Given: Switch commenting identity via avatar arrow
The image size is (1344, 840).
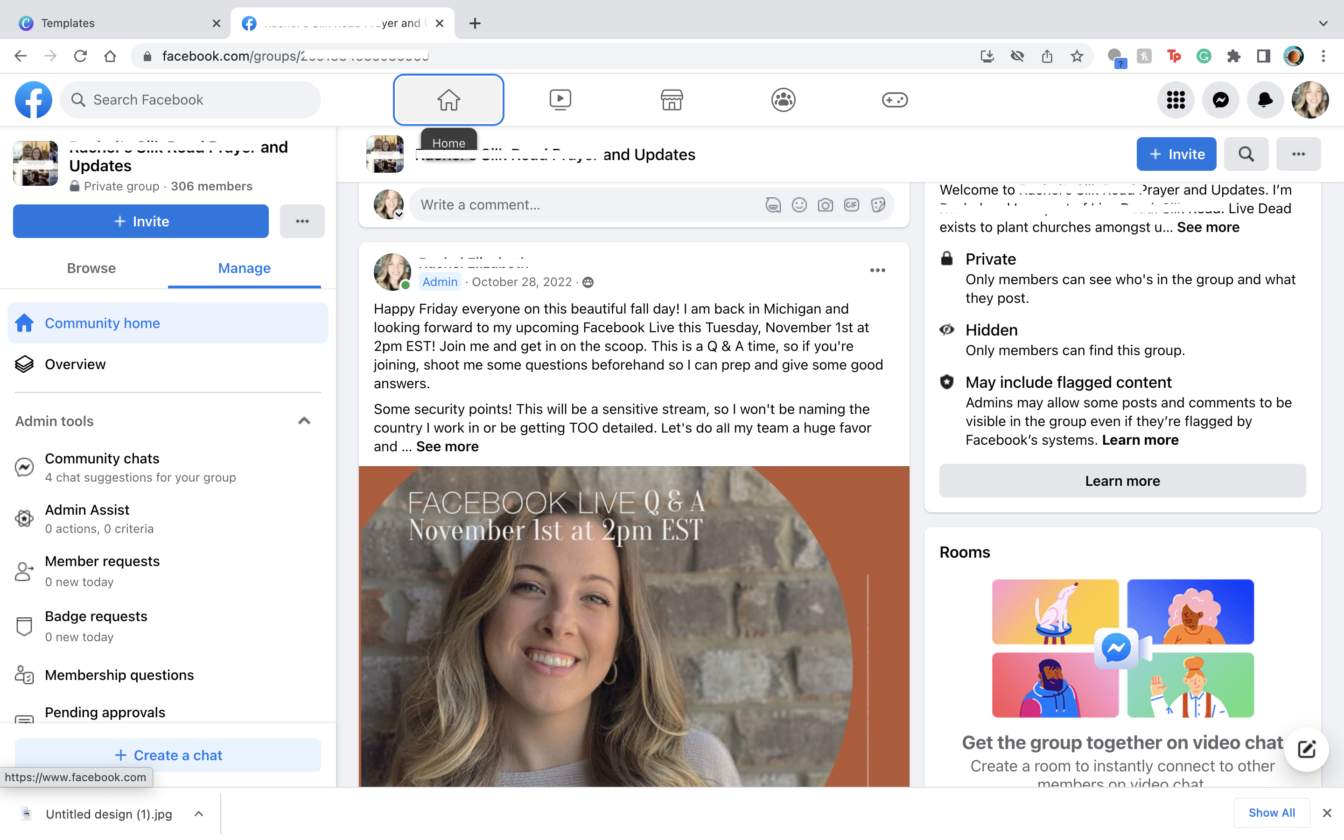Looking at the screenshot, I should [399, 215].
